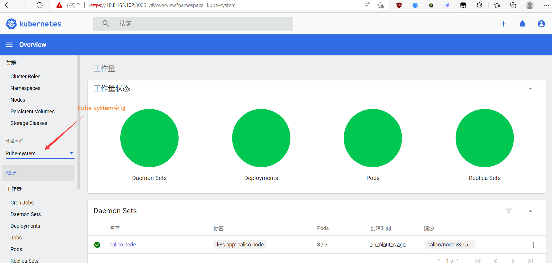Click the Deployments green status circle

pos(261,138)
